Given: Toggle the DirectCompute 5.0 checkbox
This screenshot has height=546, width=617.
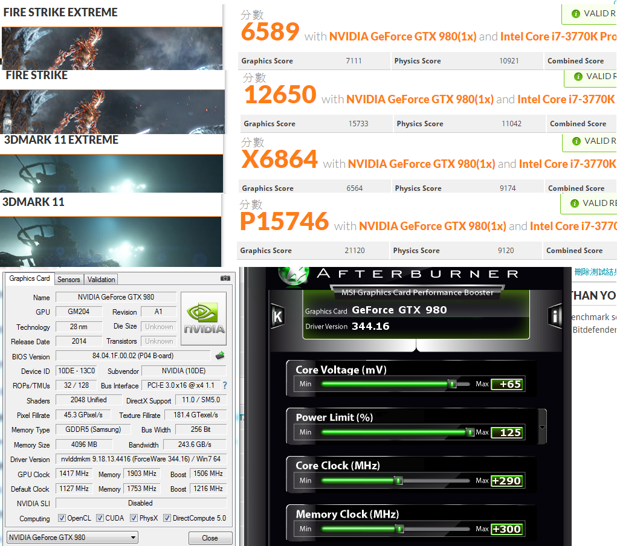Looking at the screenshot, I should coord(167,518).
